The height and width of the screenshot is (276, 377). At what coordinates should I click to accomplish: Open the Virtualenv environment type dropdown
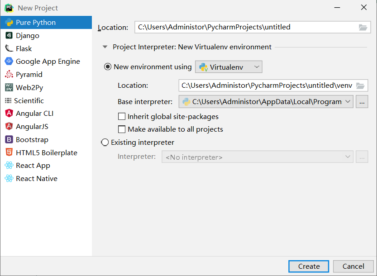pyautogui.click(x=229, y=67)
